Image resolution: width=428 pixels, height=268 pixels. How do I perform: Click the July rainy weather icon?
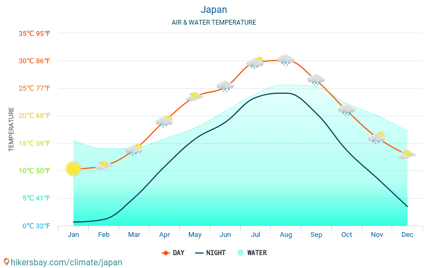pos(255,63)
